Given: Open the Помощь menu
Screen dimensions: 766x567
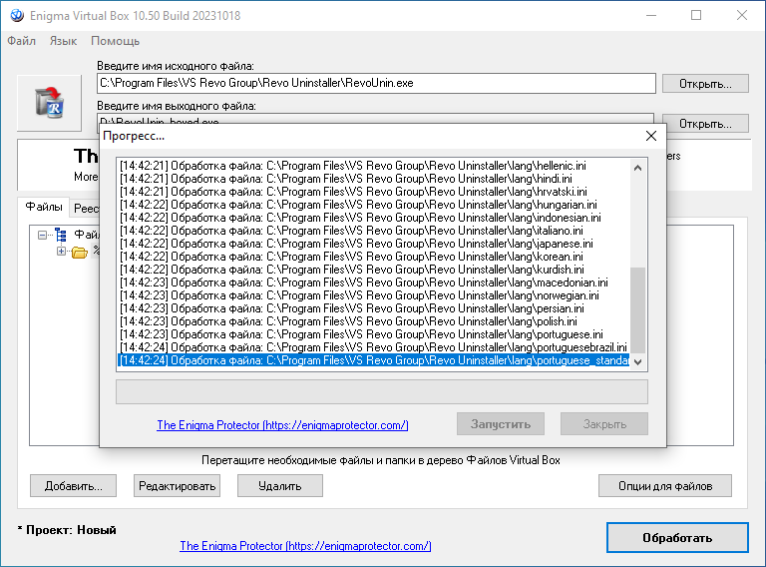Looking at the screenshot, I should point(116,41).
